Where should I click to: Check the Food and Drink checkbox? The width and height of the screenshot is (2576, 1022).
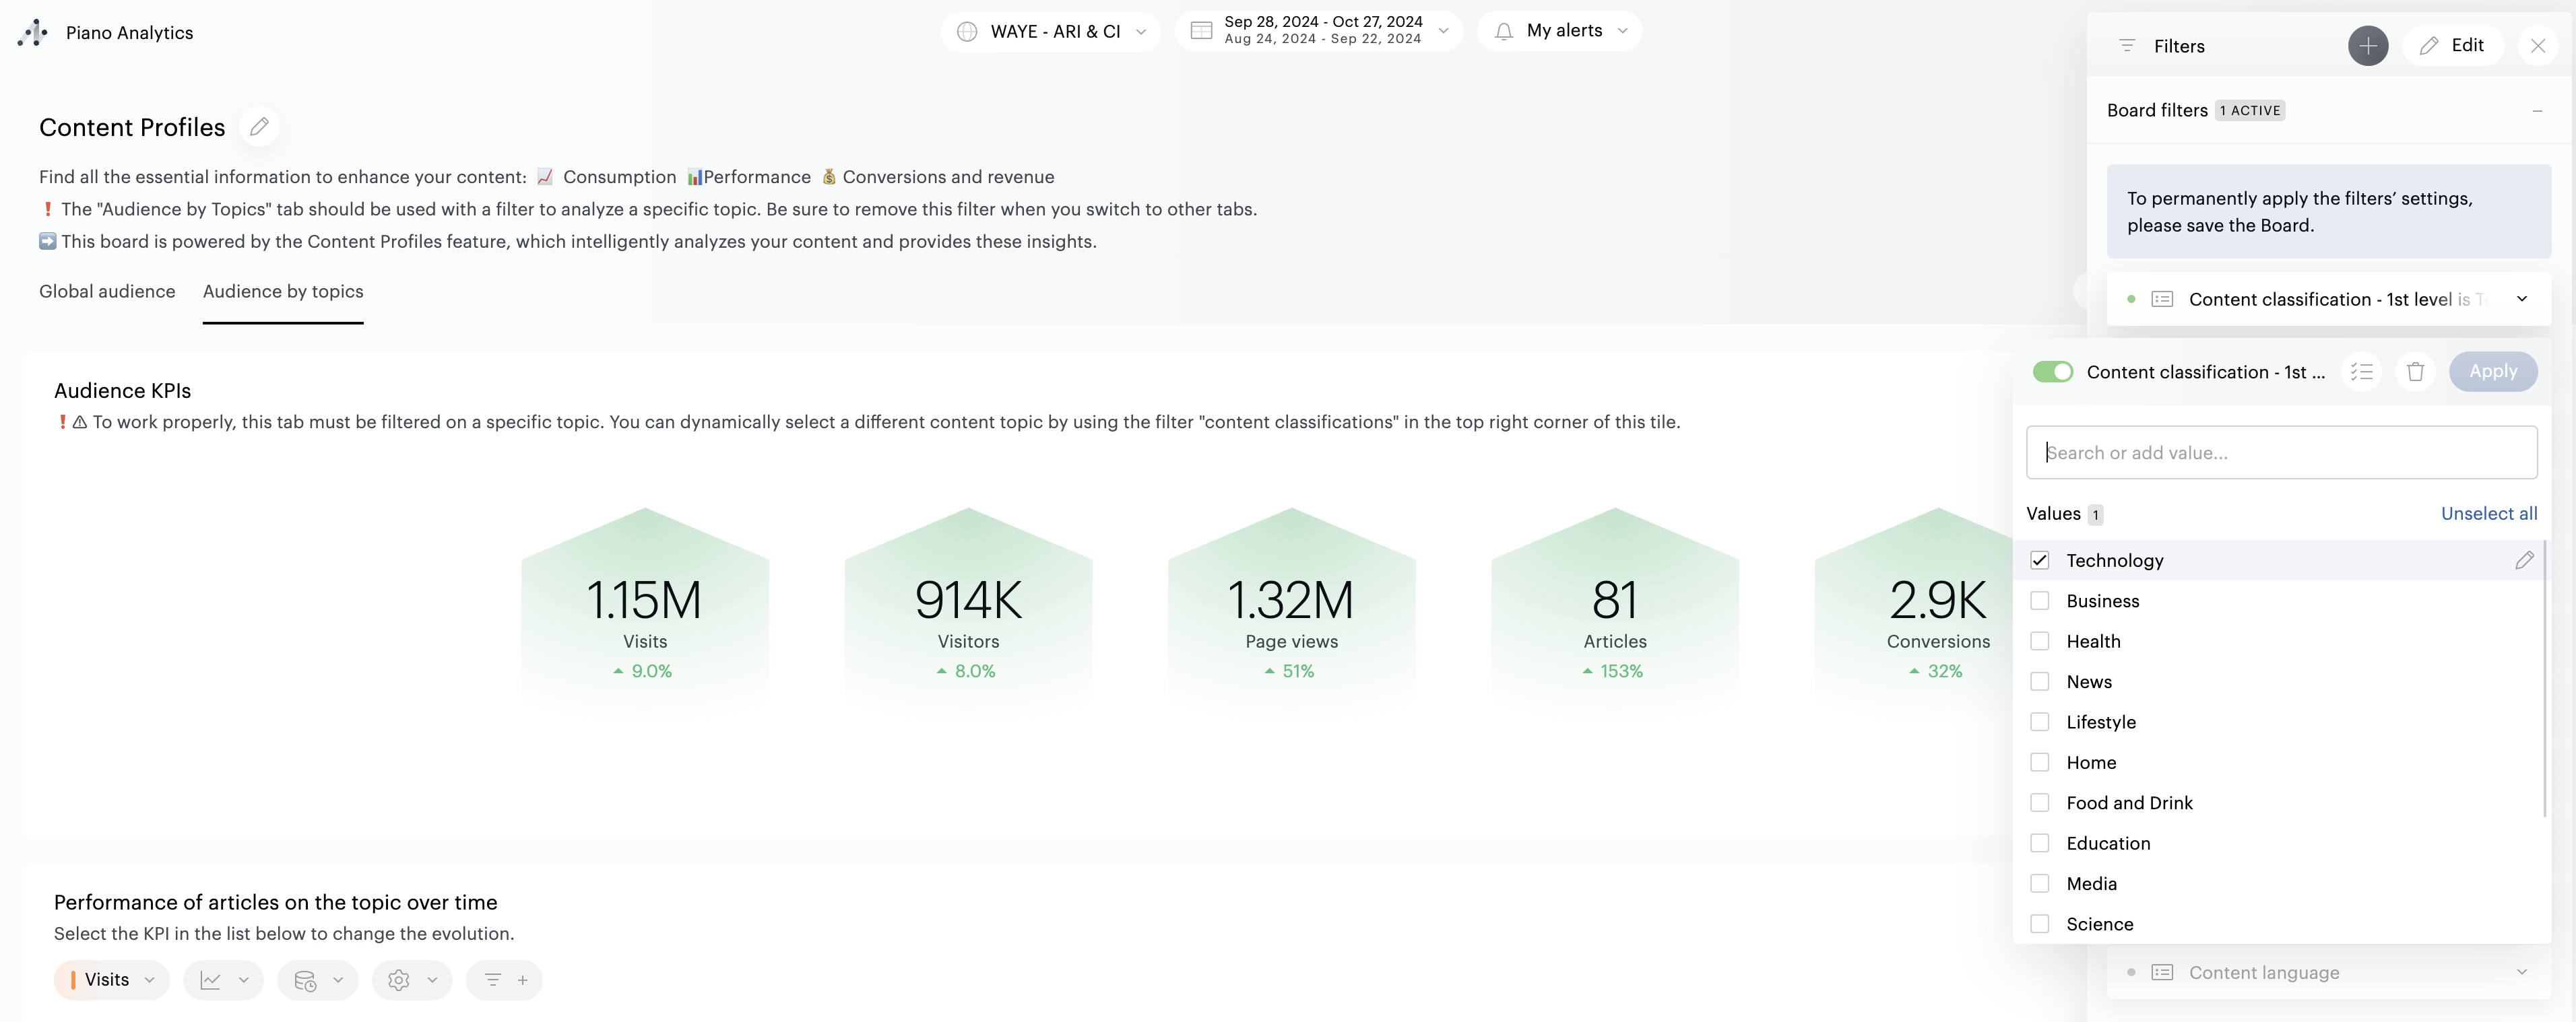coord(2039,803)
